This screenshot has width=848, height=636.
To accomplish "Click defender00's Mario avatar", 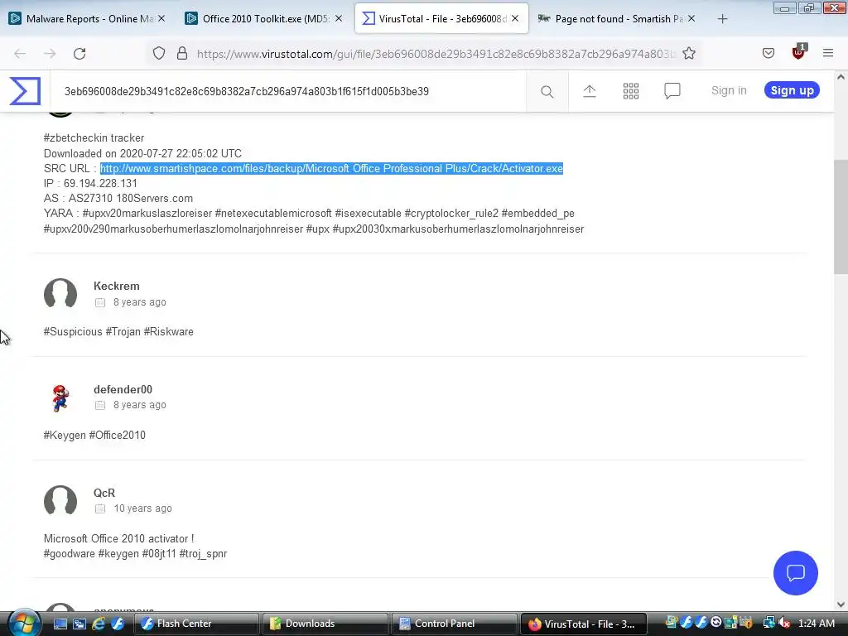I will tap(60, 398).
